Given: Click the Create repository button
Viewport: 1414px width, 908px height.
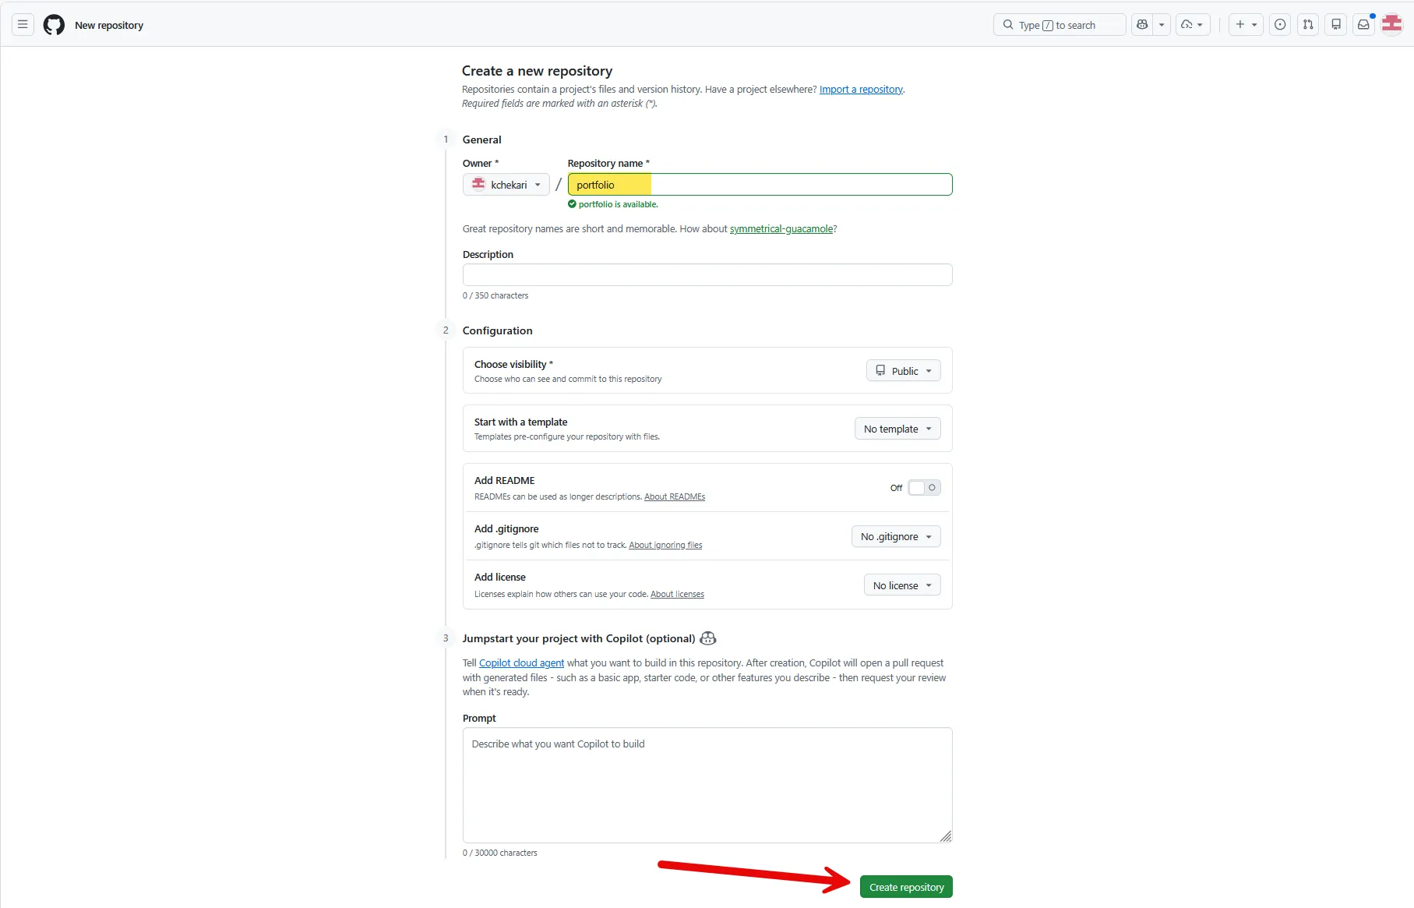Looking at the screenshot, I should tap(906, 887).
